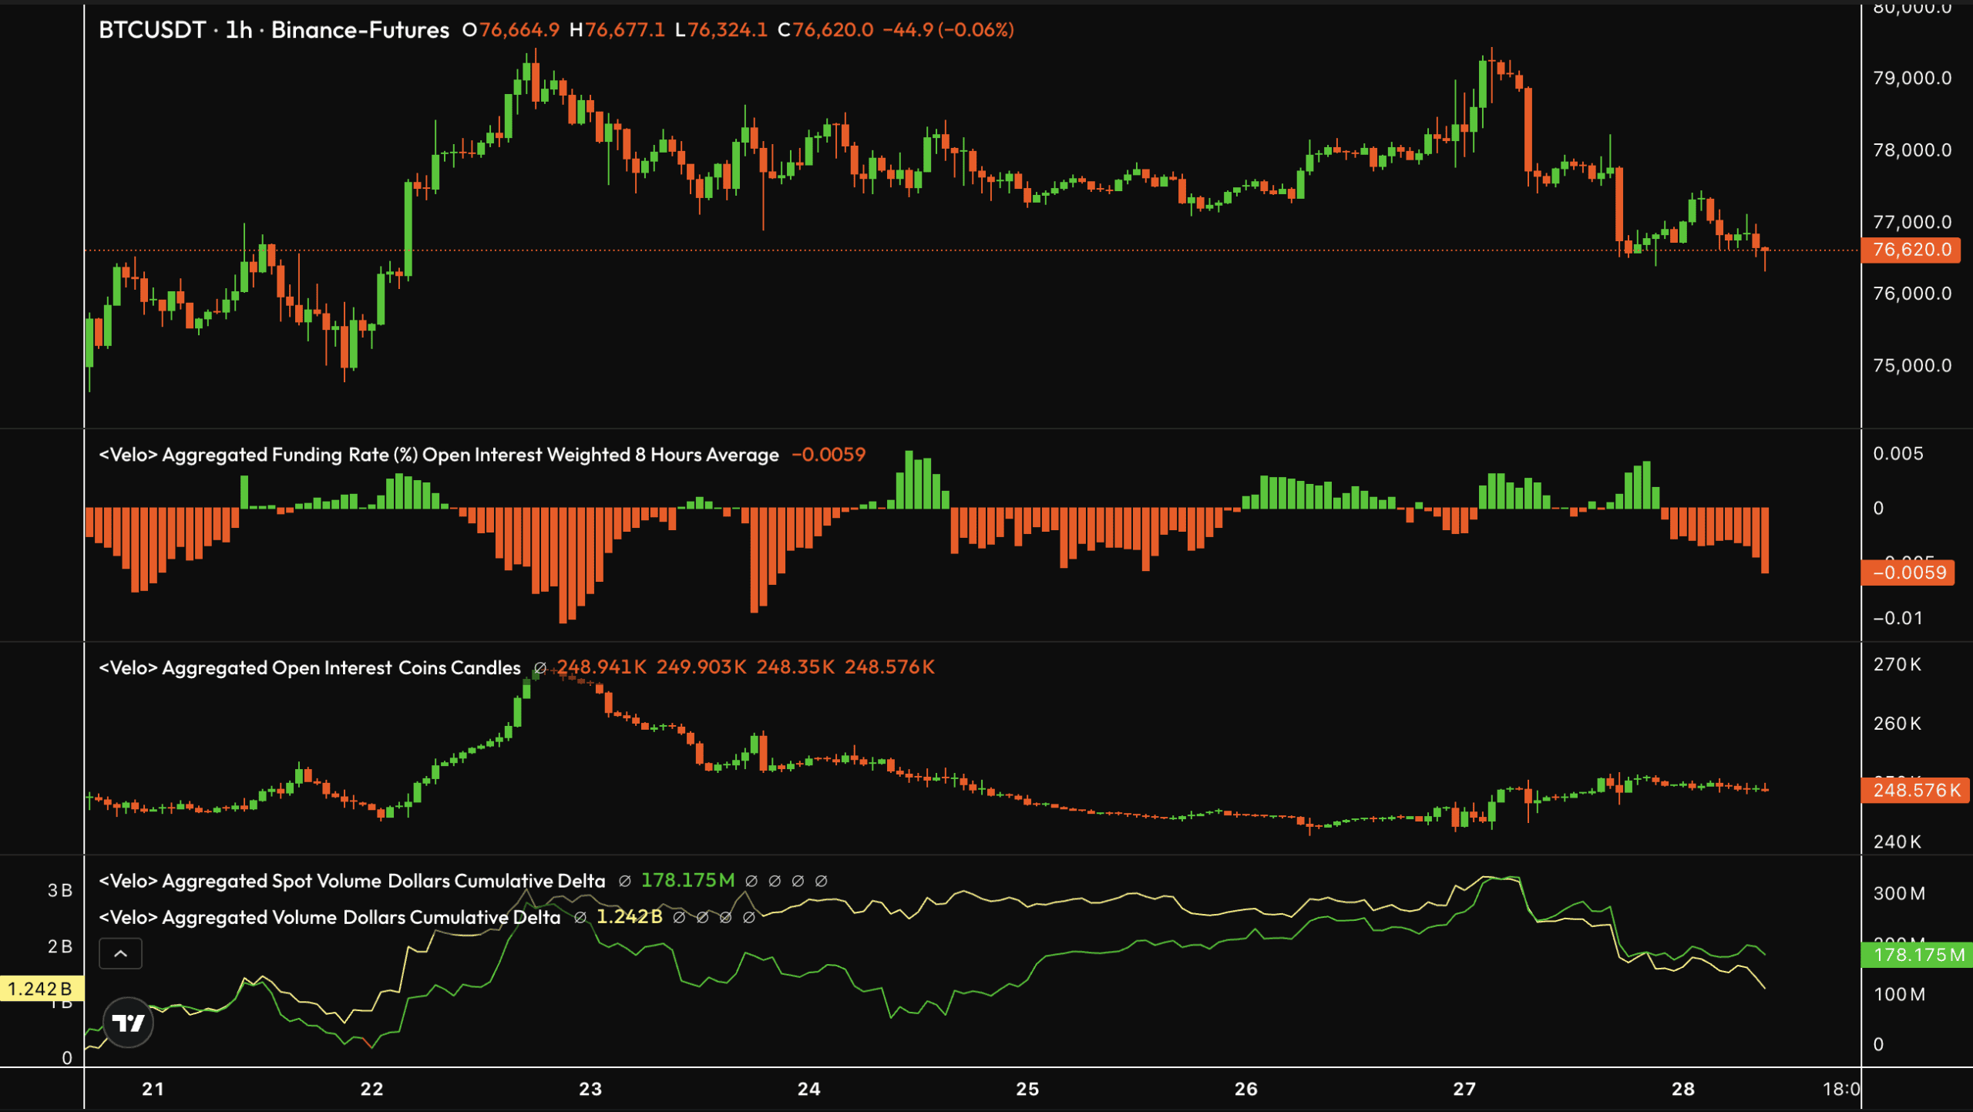Click the TradingView logo icon
This screenshot has height=1112, width=1973.
tap(128, 1023)
